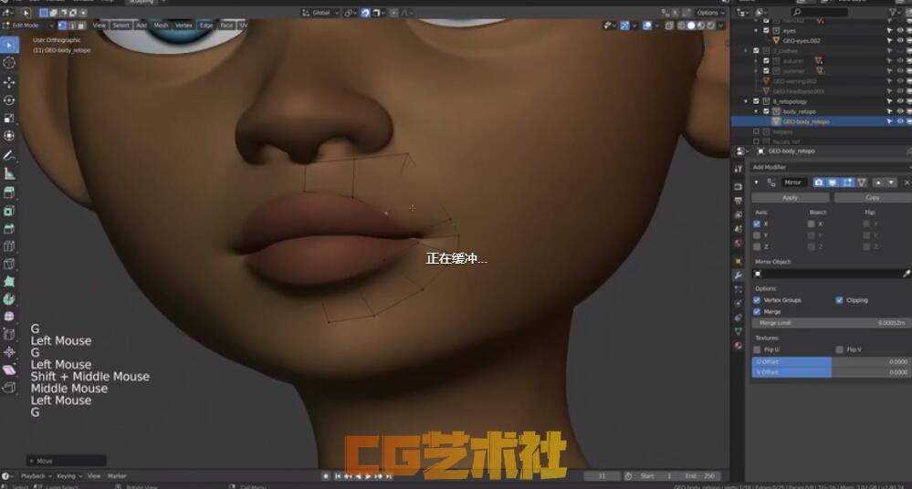Viewport: 912px width, 489px height.
Task: Pick the Shrink/Fatten tool
Action: tap(9, 352)
